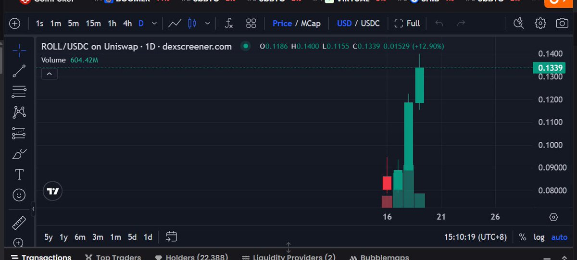Viewport: 577px width, 260px height.
Task: Switch to the Top Traders tab
Action: pyautogui.click(x=113, y=257)
